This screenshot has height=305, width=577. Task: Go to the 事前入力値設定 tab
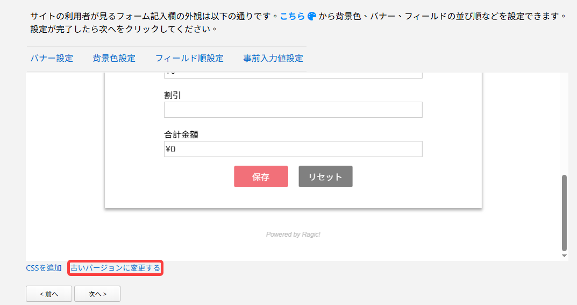pos(273,59)
